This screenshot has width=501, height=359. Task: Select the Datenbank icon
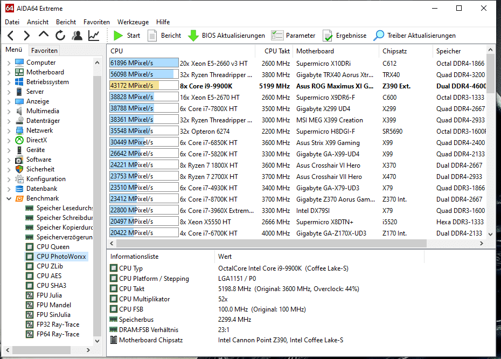click(x=19, y=189)
